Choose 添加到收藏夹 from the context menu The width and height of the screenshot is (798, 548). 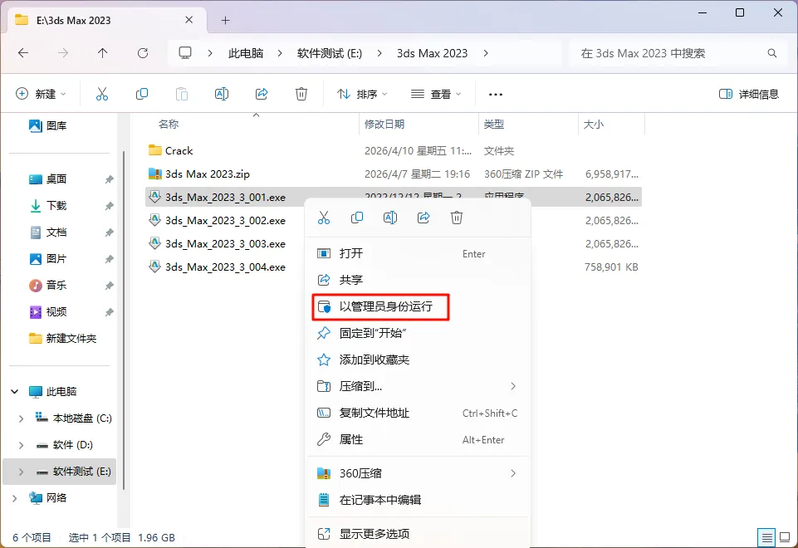pos(418,360)
